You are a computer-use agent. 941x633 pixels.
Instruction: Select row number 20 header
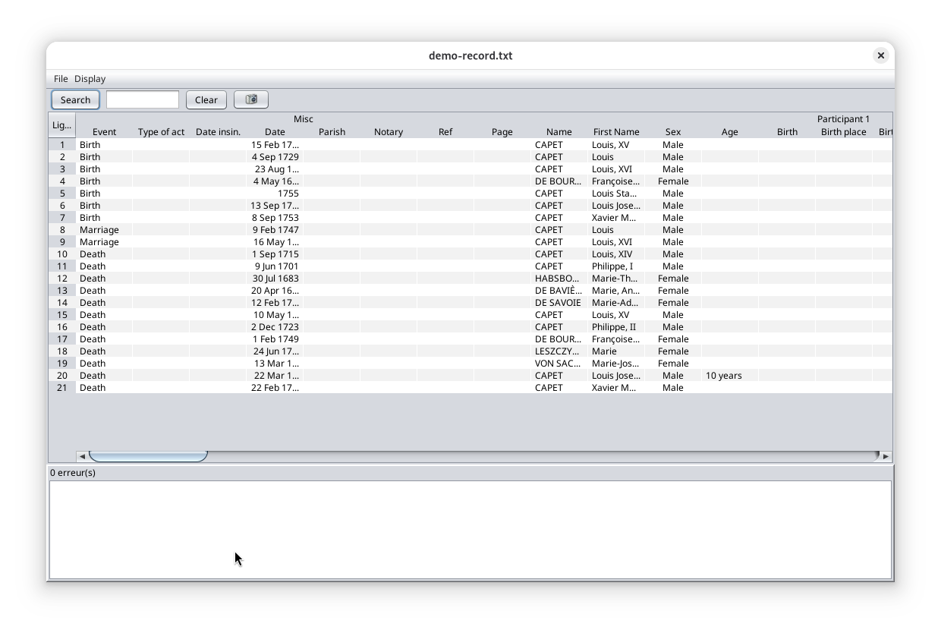tap(62, 375)
